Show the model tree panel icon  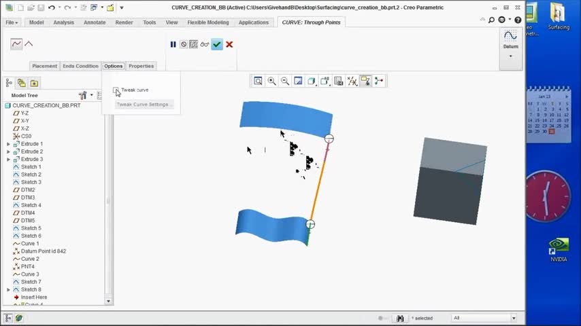[x=9, y=84]
